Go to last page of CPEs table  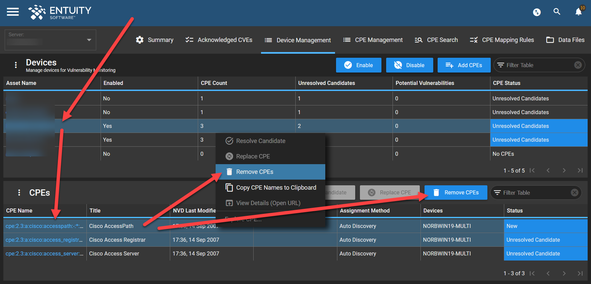pyautogui.click(x=580, y=273)
